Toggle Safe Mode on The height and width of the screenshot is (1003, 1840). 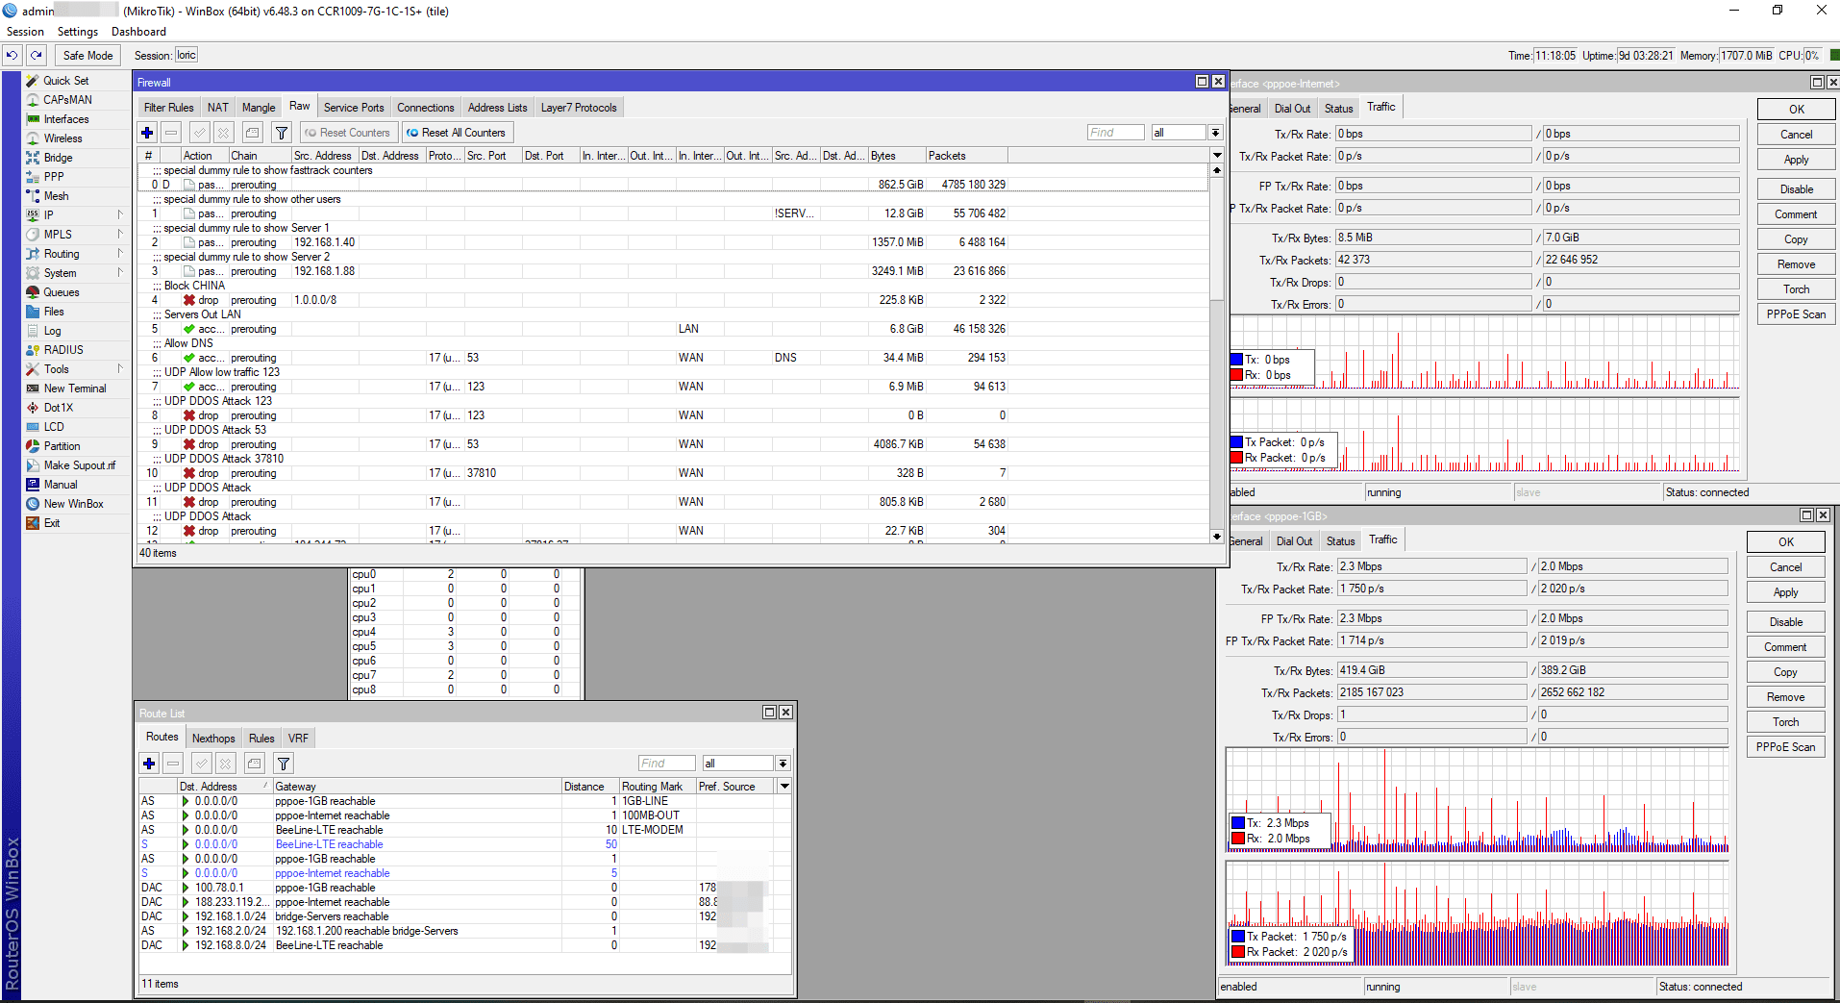click(x=87, y=56)
